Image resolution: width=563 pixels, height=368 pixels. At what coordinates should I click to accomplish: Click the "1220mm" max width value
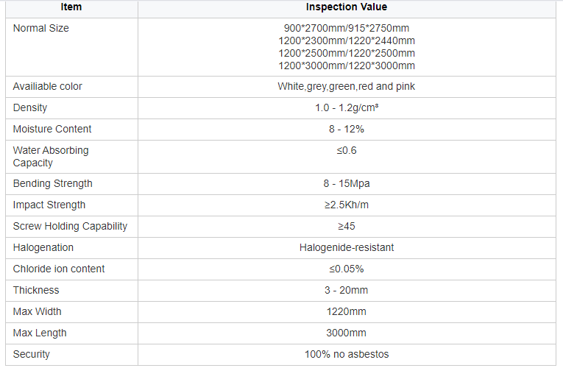click(347, 311)
